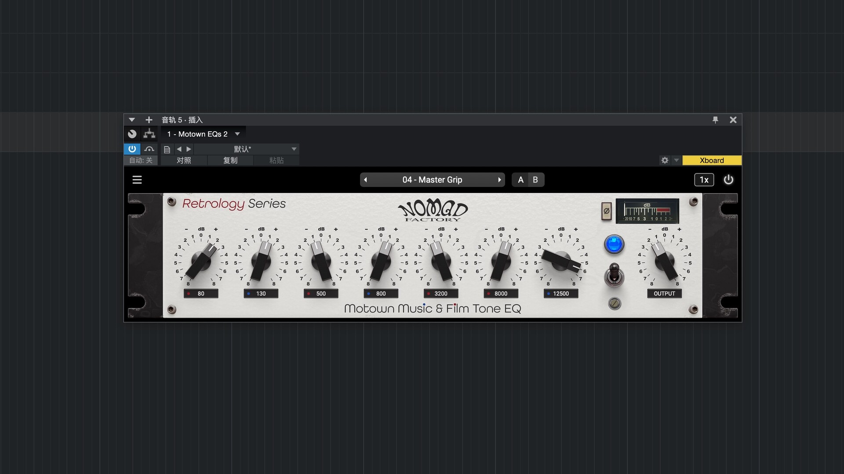The height and width of the screenshot is (474, 844).
Task: Click the 复制 copy button
Action: (230, 160)
